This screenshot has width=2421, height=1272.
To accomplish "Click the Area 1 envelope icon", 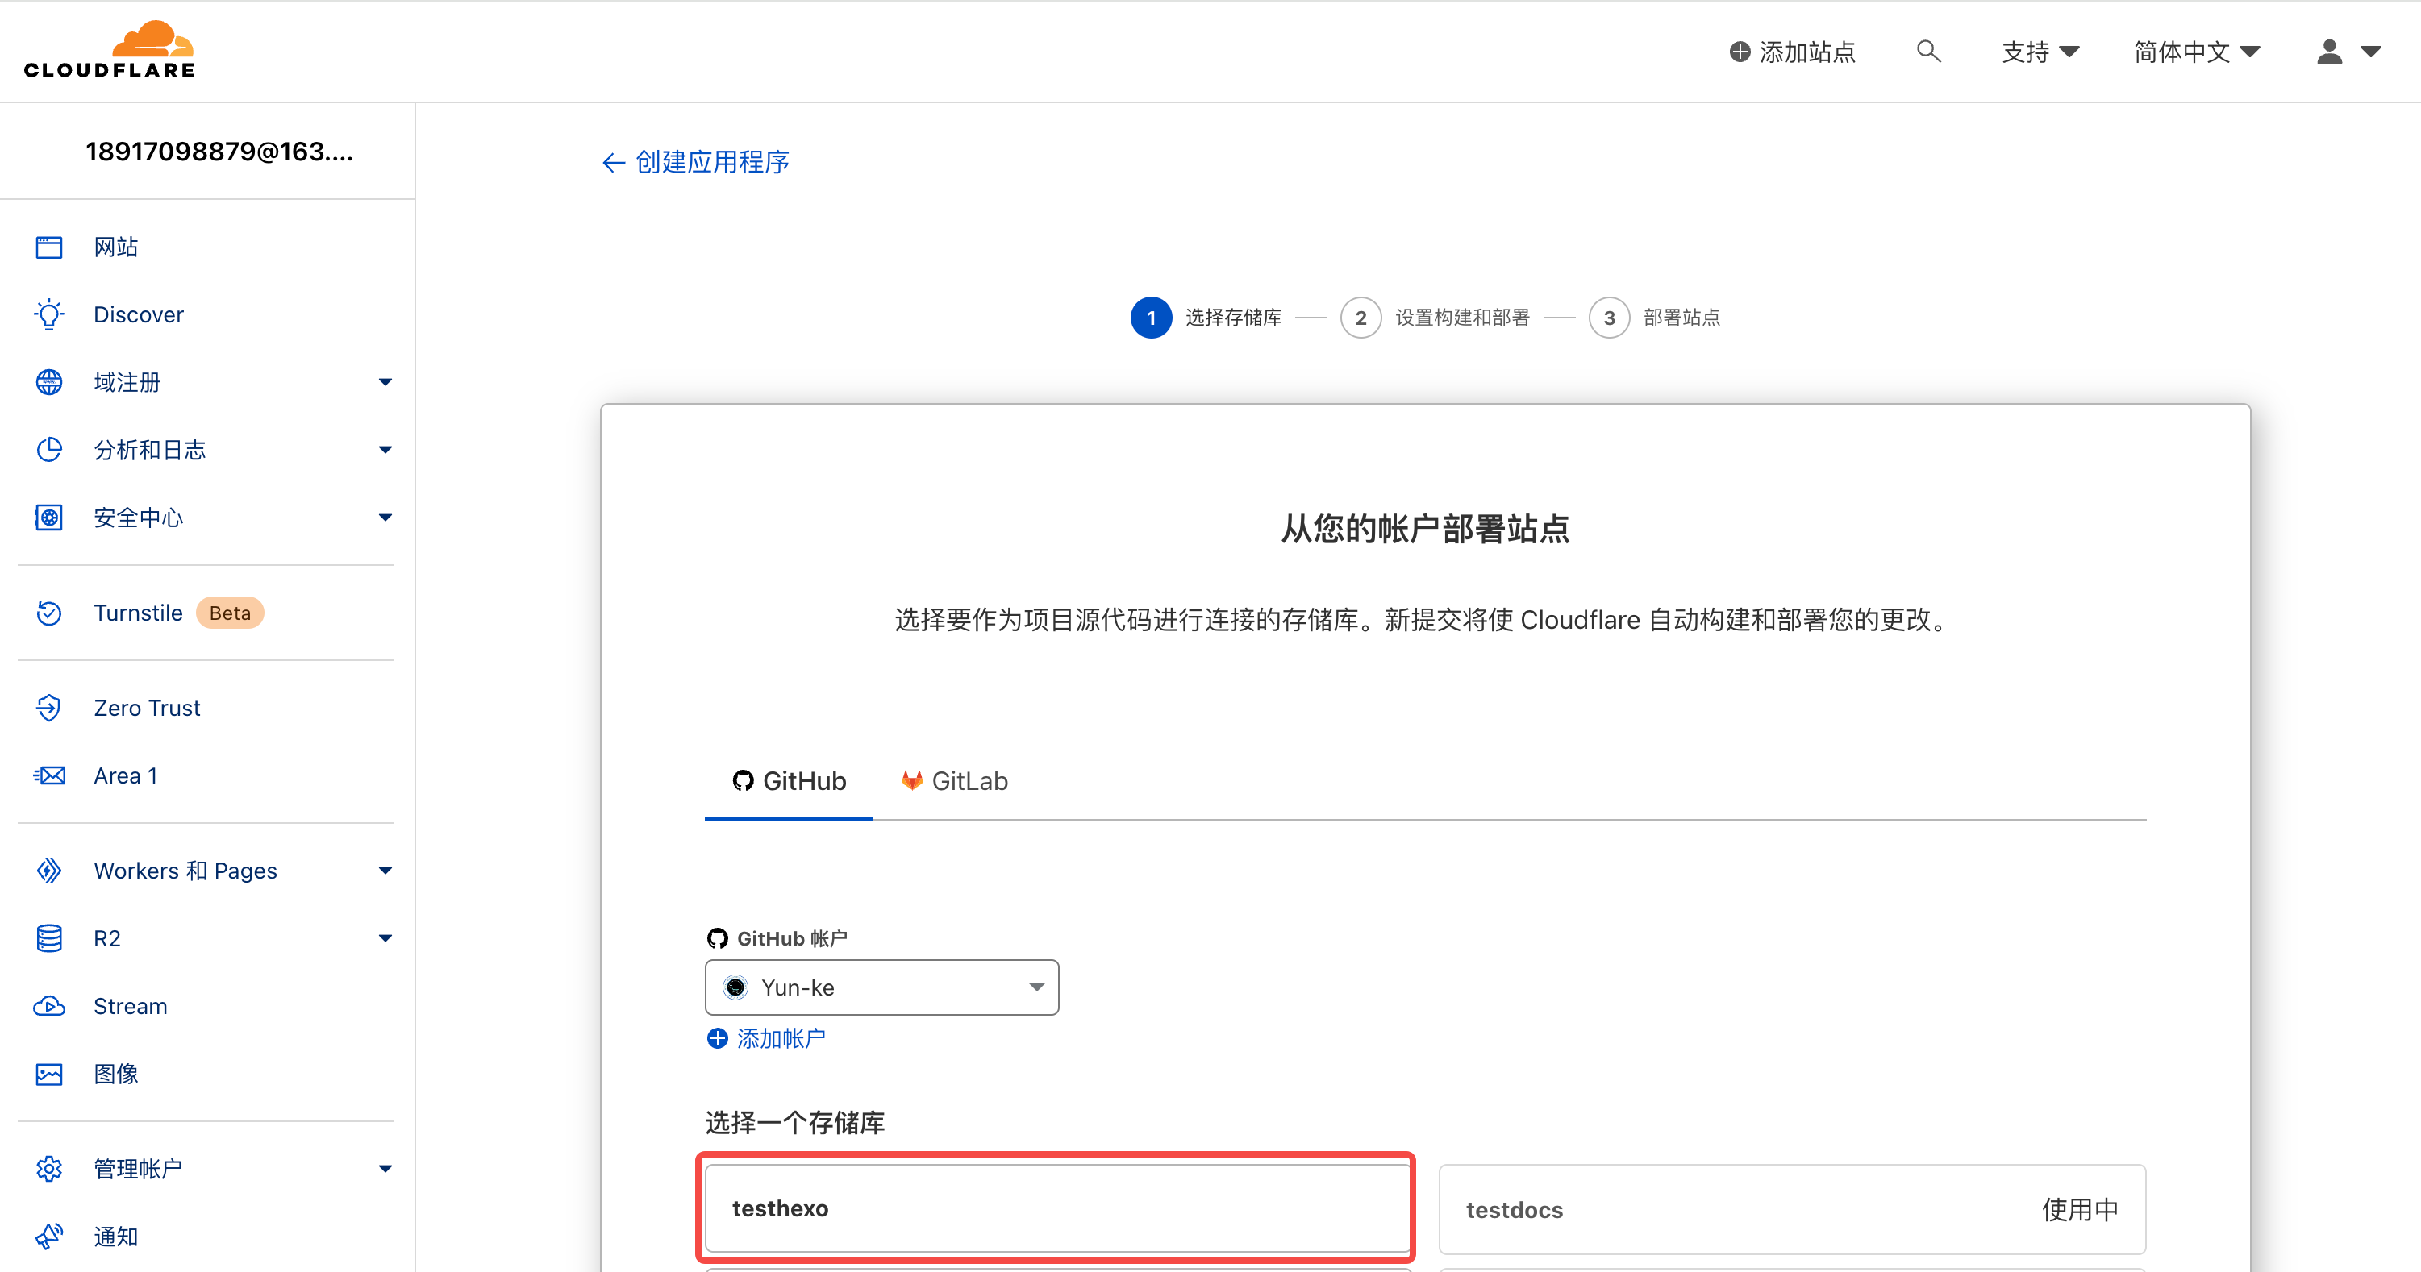I will (49, 776).
